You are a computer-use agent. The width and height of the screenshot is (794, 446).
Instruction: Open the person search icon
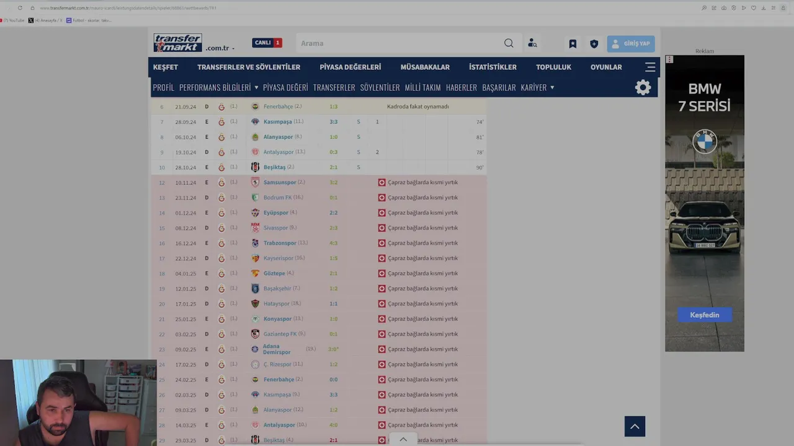coord(532,43)
